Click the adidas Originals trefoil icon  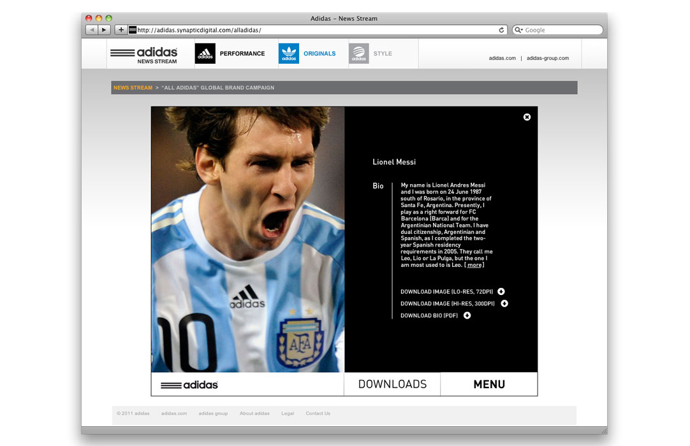(x=289, y=54)
